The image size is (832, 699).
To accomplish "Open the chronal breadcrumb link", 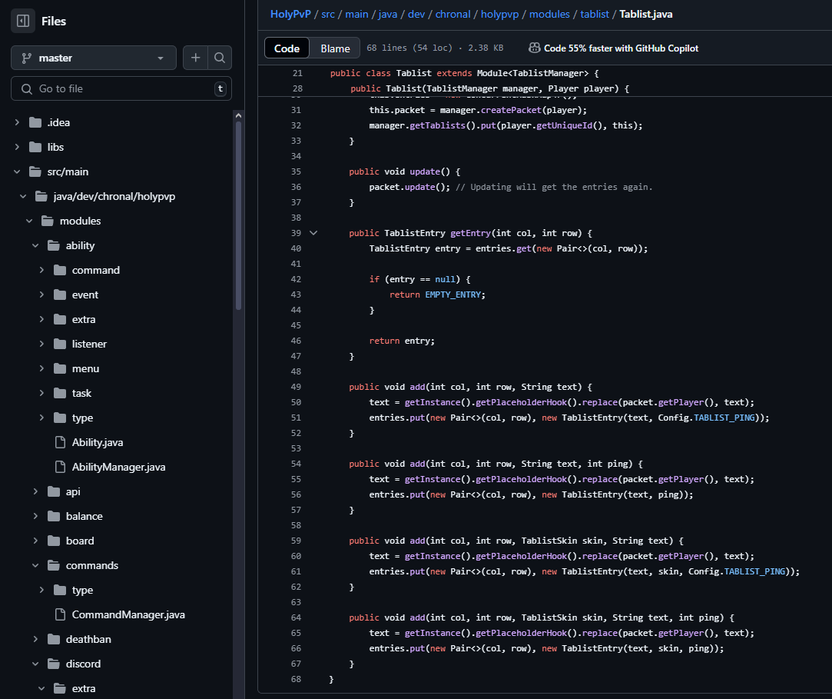I will pos(452,15).
